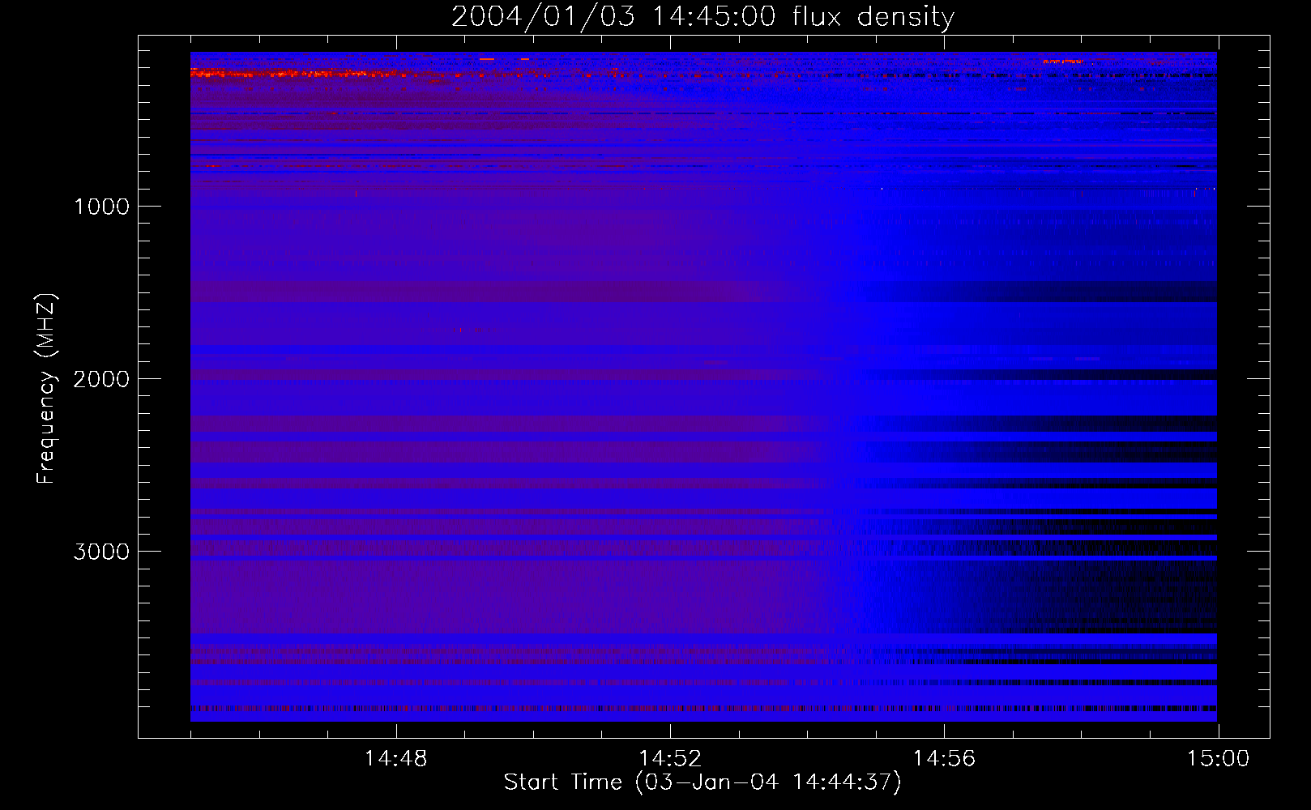The image size is (1311, 810).
Task: Click the 2000 frequency tick label
Action: [x=101, y=379]
